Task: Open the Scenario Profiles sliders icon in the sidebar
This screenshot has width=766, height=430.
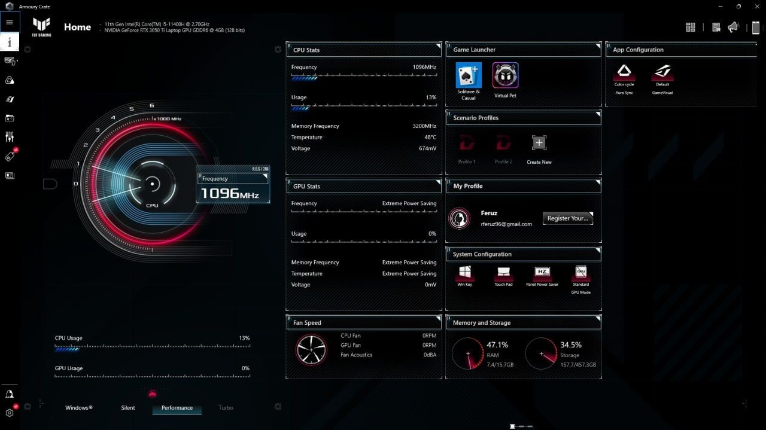Action: pos(10,138)
